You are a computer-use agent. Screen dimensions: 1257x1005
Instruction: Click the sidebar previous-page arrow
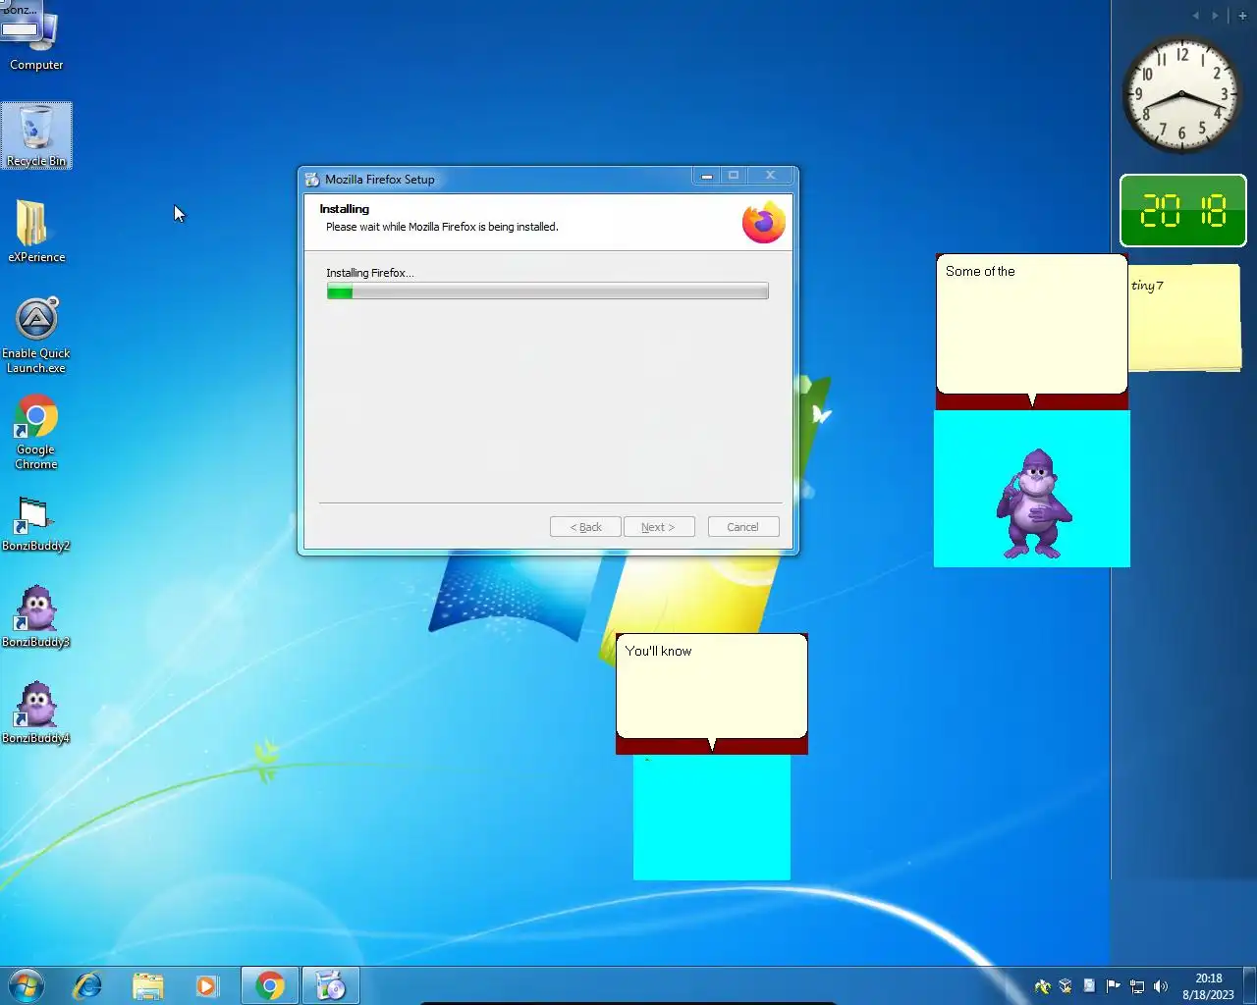(x=1195, y=16)
